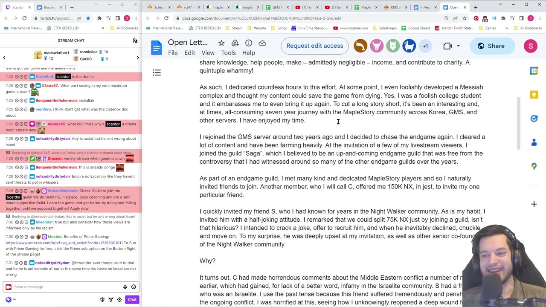
Task: Send message with the purple Chat button
Action: click(132, 299)
